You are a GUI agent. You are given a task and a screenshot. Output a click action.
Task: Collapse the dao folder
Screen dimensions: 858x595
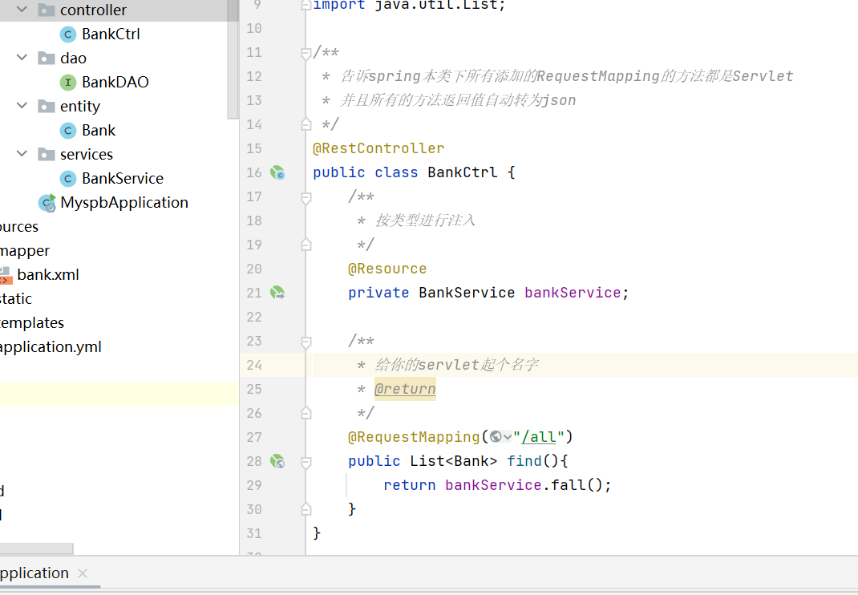pos(22,58)
